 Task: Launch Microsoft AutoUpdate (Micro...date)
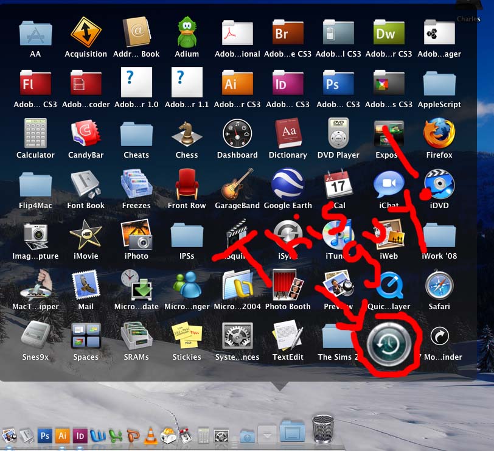136,285
